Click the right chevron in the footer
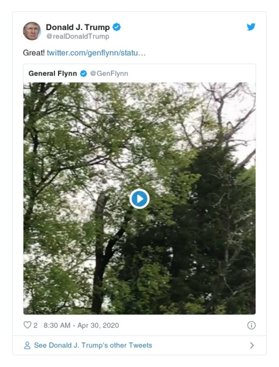This screenshot has width=279, height=367. click(252, 345)
